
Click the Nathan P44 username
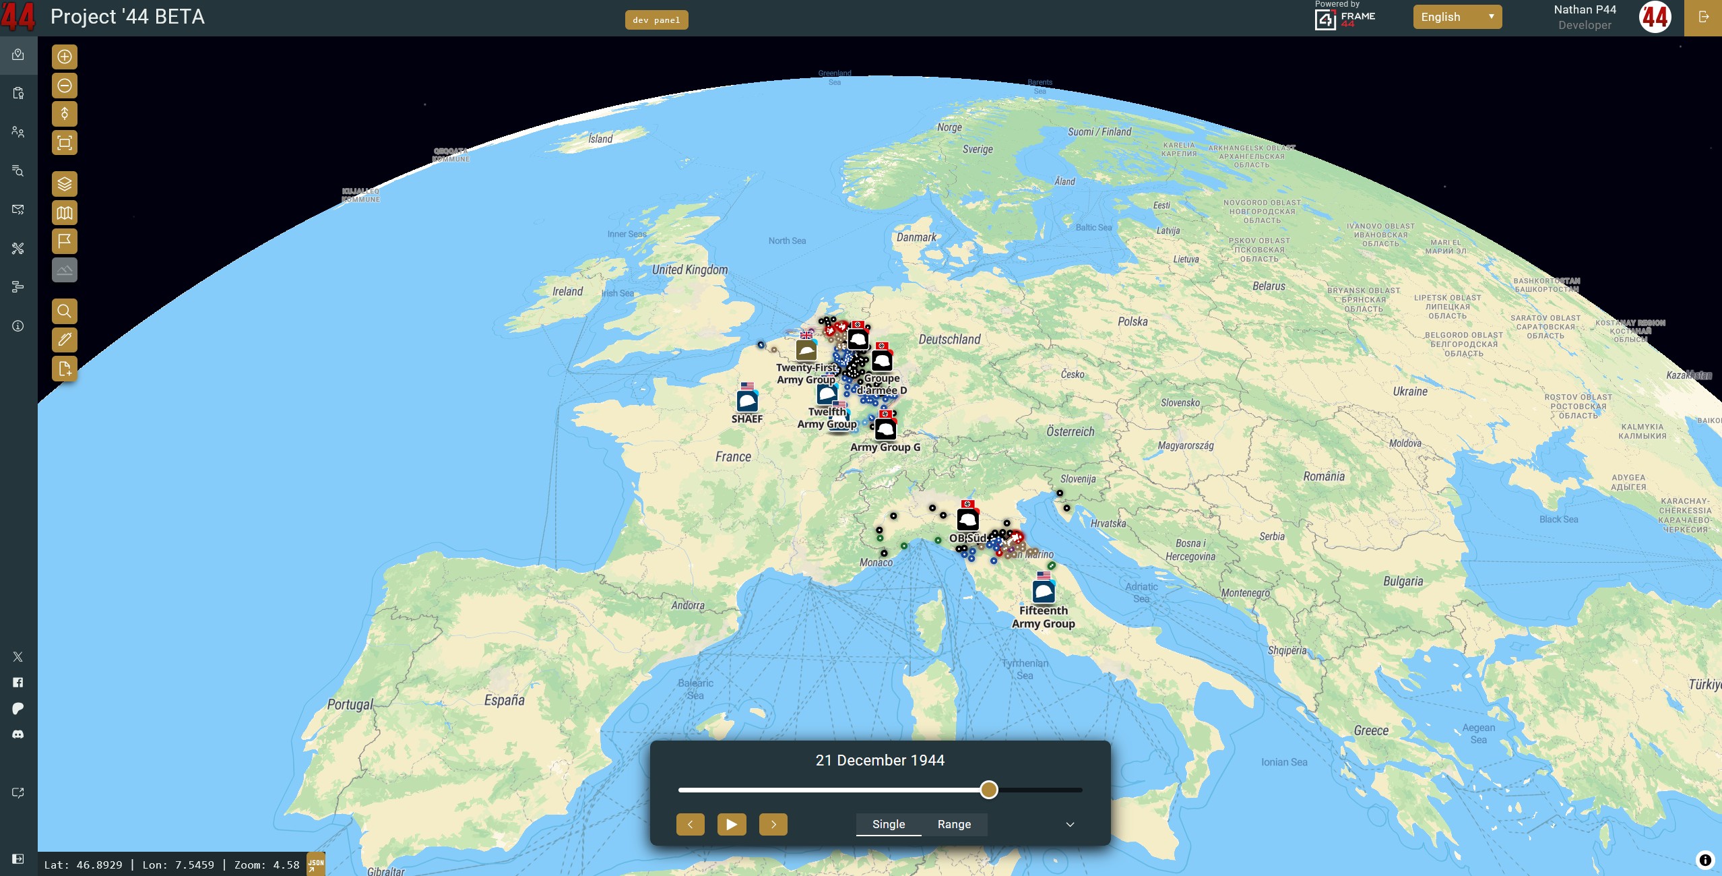[x=1585, y=9]
